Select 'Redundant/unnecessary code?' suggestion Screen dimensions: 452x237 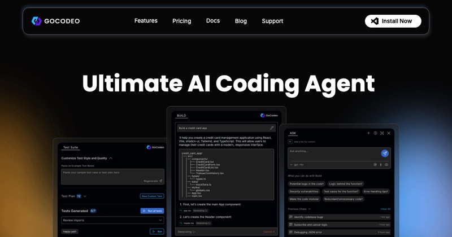point(344,199)
